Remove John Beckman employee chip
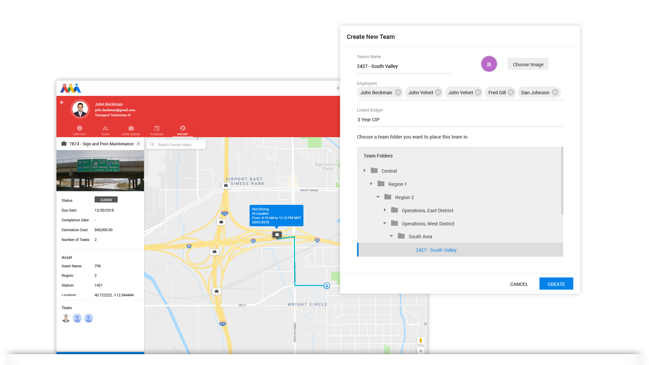The width and height of the screenshot is (649, 365). click(398, 93)
